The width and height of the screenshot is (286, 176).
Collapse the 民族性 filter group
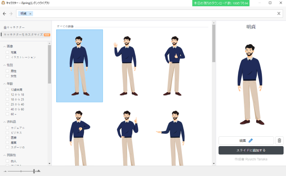pos(4,155)
